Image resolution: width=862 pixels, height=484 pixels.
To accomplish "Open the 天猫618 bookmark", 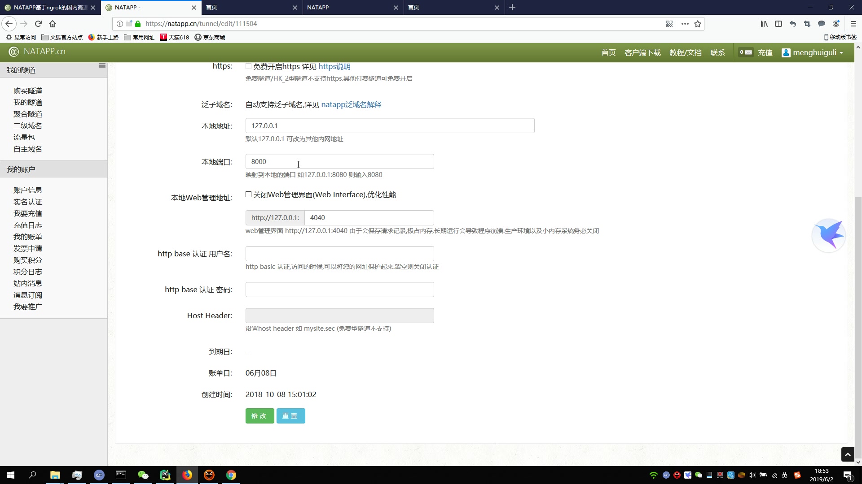I will 175,37.
